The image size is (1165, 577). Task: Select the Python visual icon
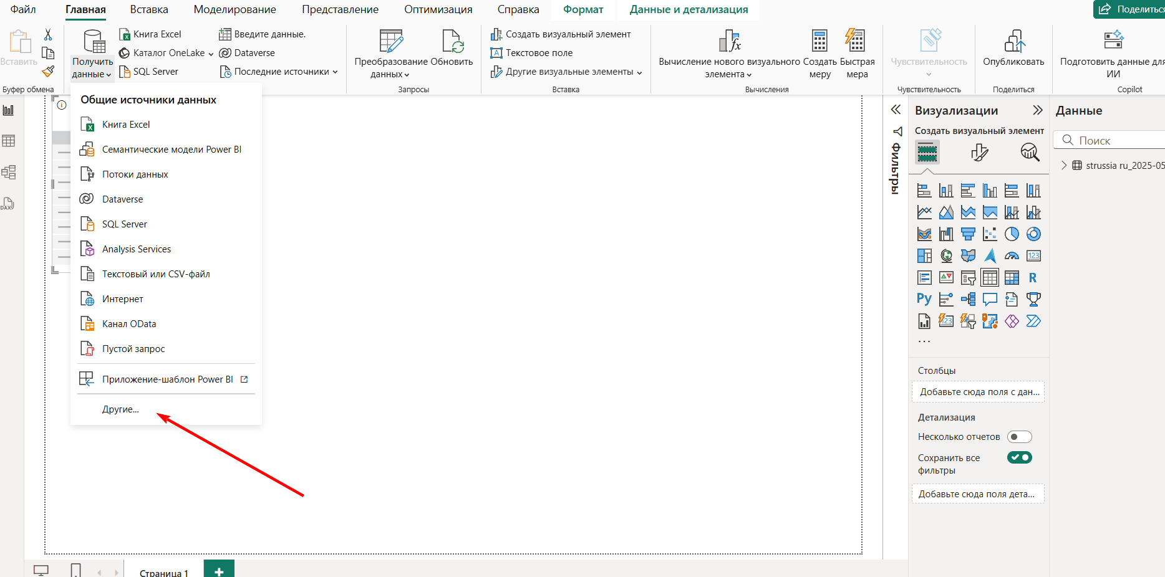pyautogui.click(x=924, y=299)
